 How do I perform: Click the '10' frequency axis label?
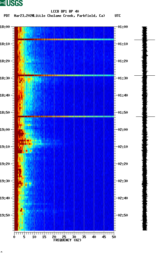click(34, 237)
